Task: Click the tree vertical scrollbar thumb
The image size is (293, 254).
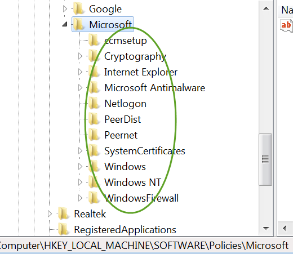Action: [265, 159]
